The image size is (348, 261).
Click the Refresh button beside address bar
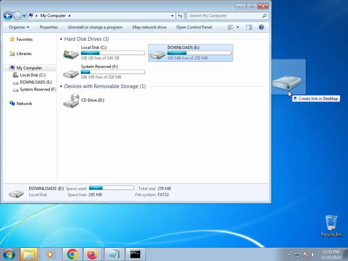[180, 16]
